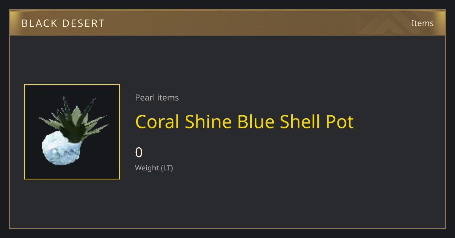Click the Coral Shine Blue Shell Pot item icon
The height and width of the screenshot is (238, 455).
(x=72, y=132)
